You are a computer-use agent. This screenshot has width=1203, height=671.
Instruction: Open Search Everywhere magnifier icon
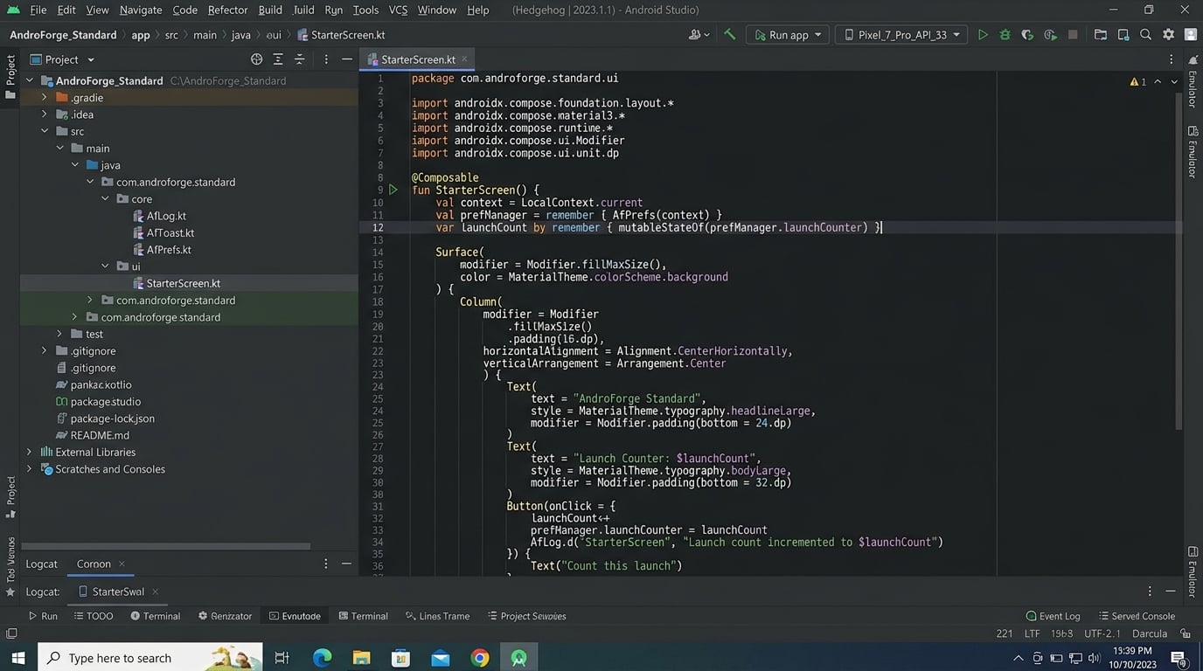(1145, 35)
